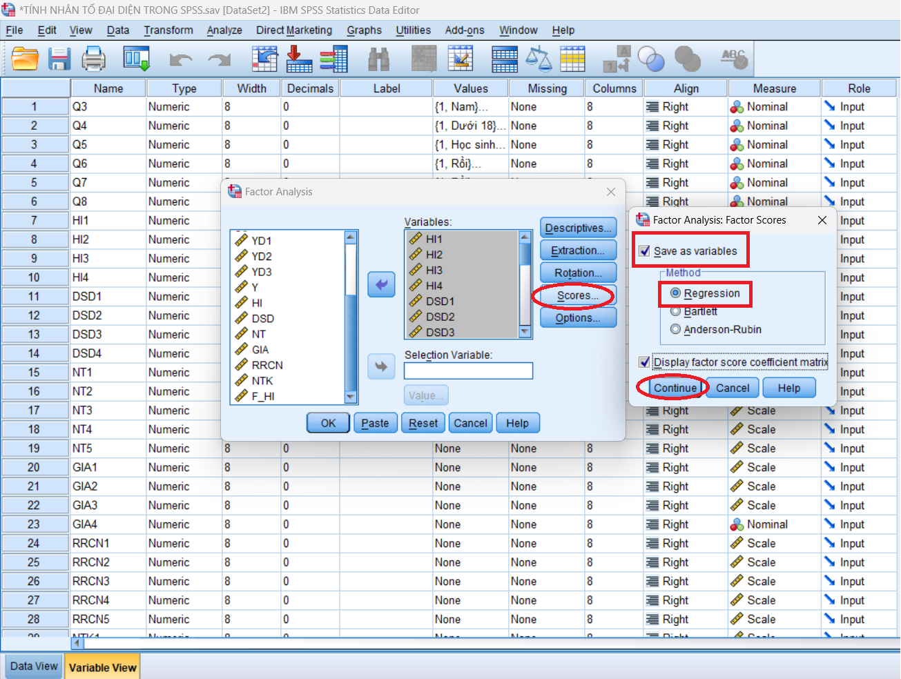Select the Bartlett method radio button

click(x=675, y=311)
